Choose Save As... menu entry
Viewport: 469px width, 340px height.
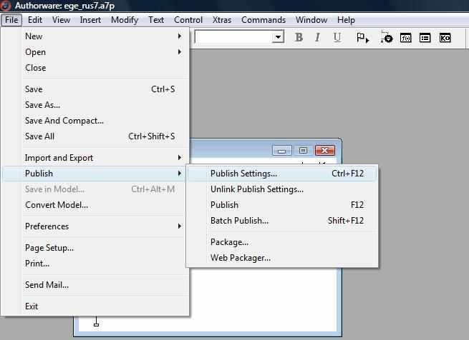pyautogui.click(x=103, y=105)
